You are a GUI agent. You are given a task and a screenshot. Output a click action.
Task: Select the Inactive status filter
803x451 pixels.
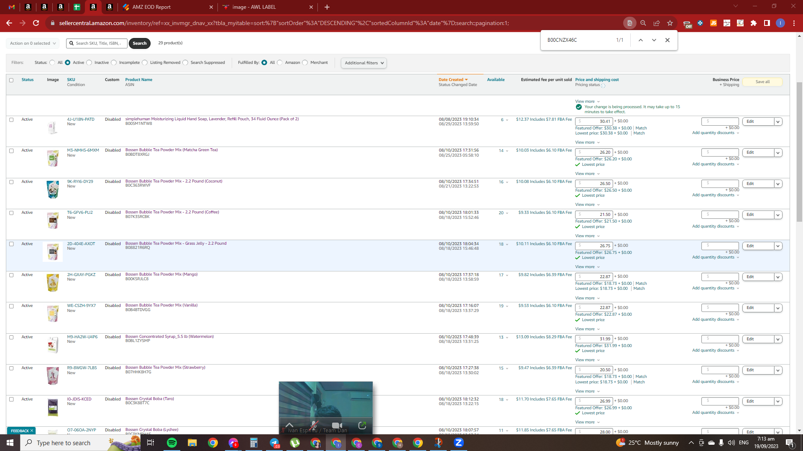tap(89, 63)
